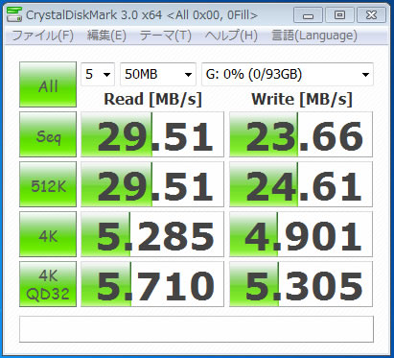Select the 4K read result 5.285

point(152,234)
